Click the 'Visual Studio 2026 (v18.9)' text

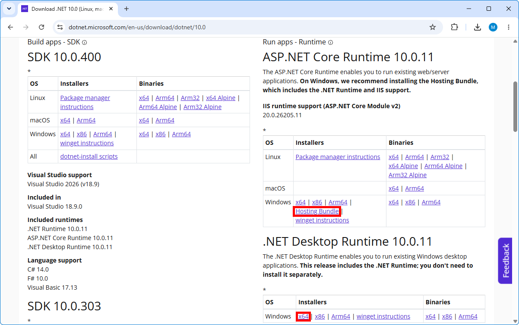pyautogui.click(x=63, y=184)
